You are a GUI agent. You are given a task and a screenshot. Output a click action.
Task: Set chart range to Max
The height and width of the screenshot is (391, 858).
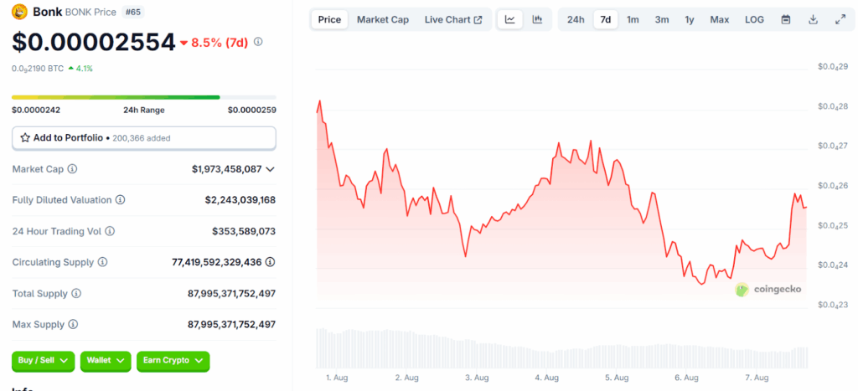(x=720, y=20)
